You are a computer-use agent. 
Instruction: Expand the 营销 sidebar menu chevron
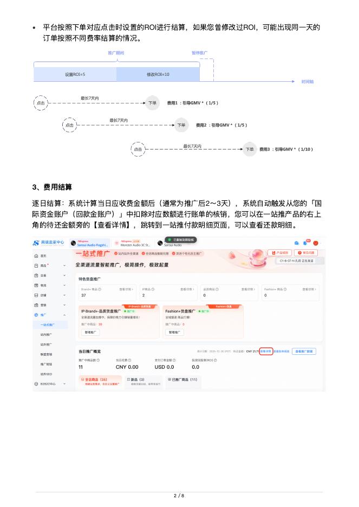(x=64, y=305)
